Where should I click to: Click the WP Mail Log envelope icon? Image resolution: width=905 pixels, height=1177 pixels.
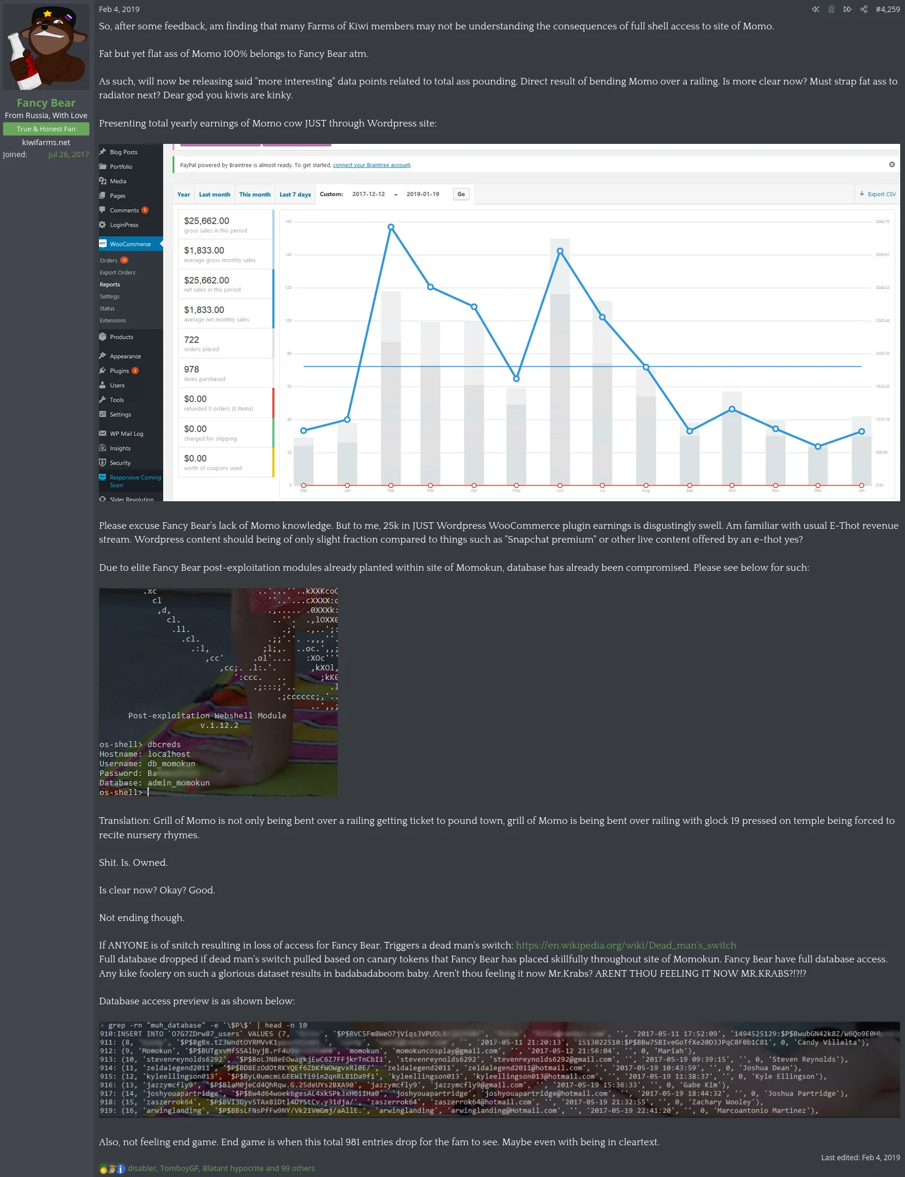pyautogui.click(x=103, y=434)
